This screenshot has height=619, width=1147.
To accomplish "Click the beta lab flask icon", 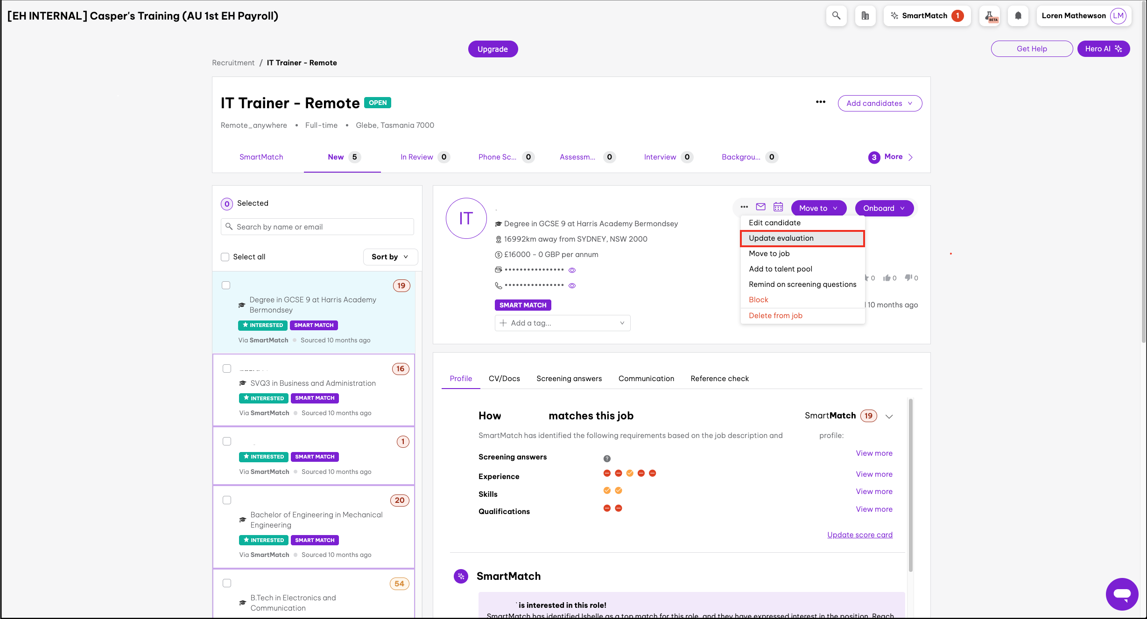I will [x=990, y=16].
